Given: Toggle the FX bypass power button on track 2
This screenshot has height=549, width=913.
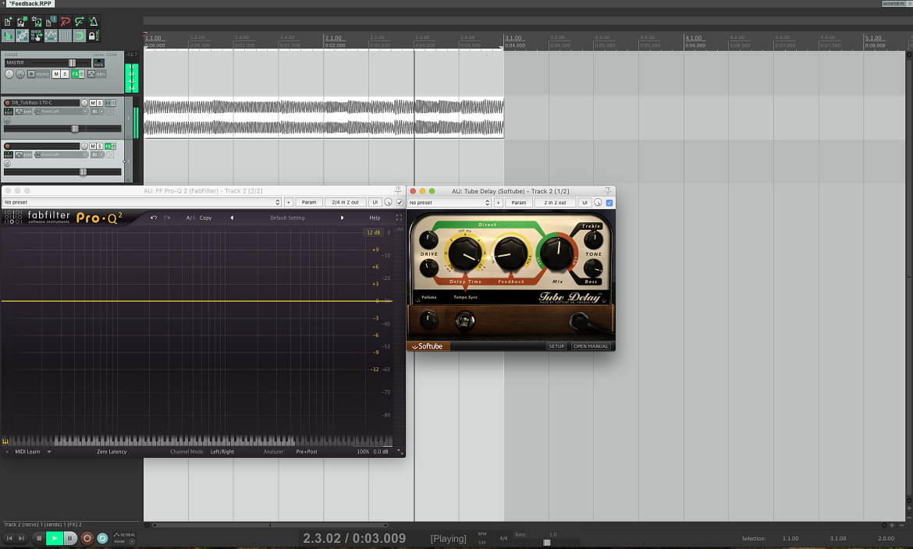Looking at the screenshot, I should coord(114,146).
